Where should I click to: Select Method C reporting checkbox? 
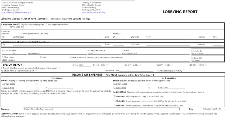pyautogui.click(x=114, y=105)
